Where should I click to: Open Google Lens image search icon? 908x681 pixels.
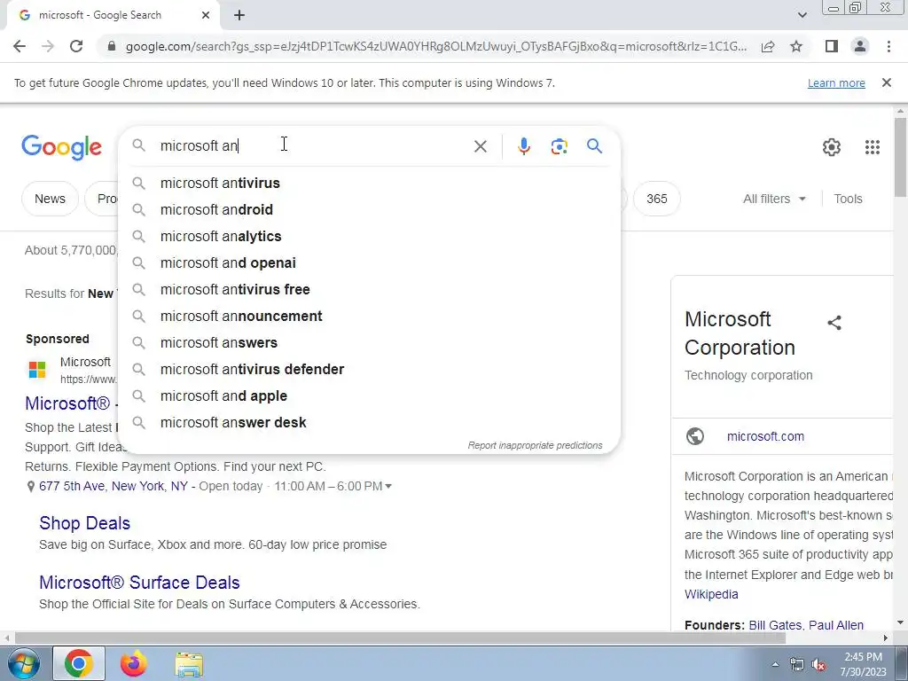pyautogui.click(x=559, y=146)
